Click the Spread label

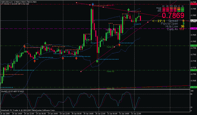173,21
